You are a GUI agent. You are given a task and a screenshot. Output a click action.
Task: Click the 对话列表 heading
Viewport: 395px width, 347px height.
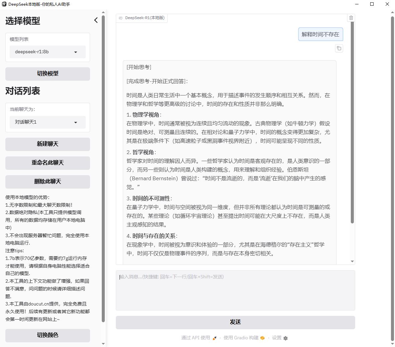click(23, 91)
